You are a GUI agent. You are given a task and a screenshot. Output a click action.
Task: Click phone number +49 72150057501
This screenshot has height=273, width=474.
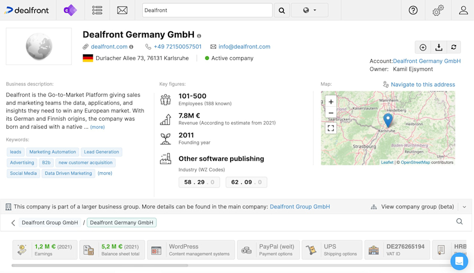(x=177, y=47)
